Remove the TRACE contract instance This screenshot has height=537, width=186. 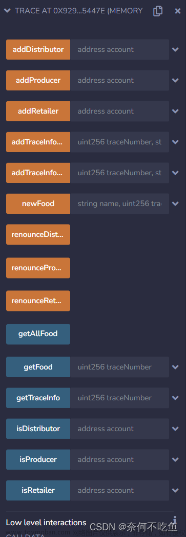[177, 11]
